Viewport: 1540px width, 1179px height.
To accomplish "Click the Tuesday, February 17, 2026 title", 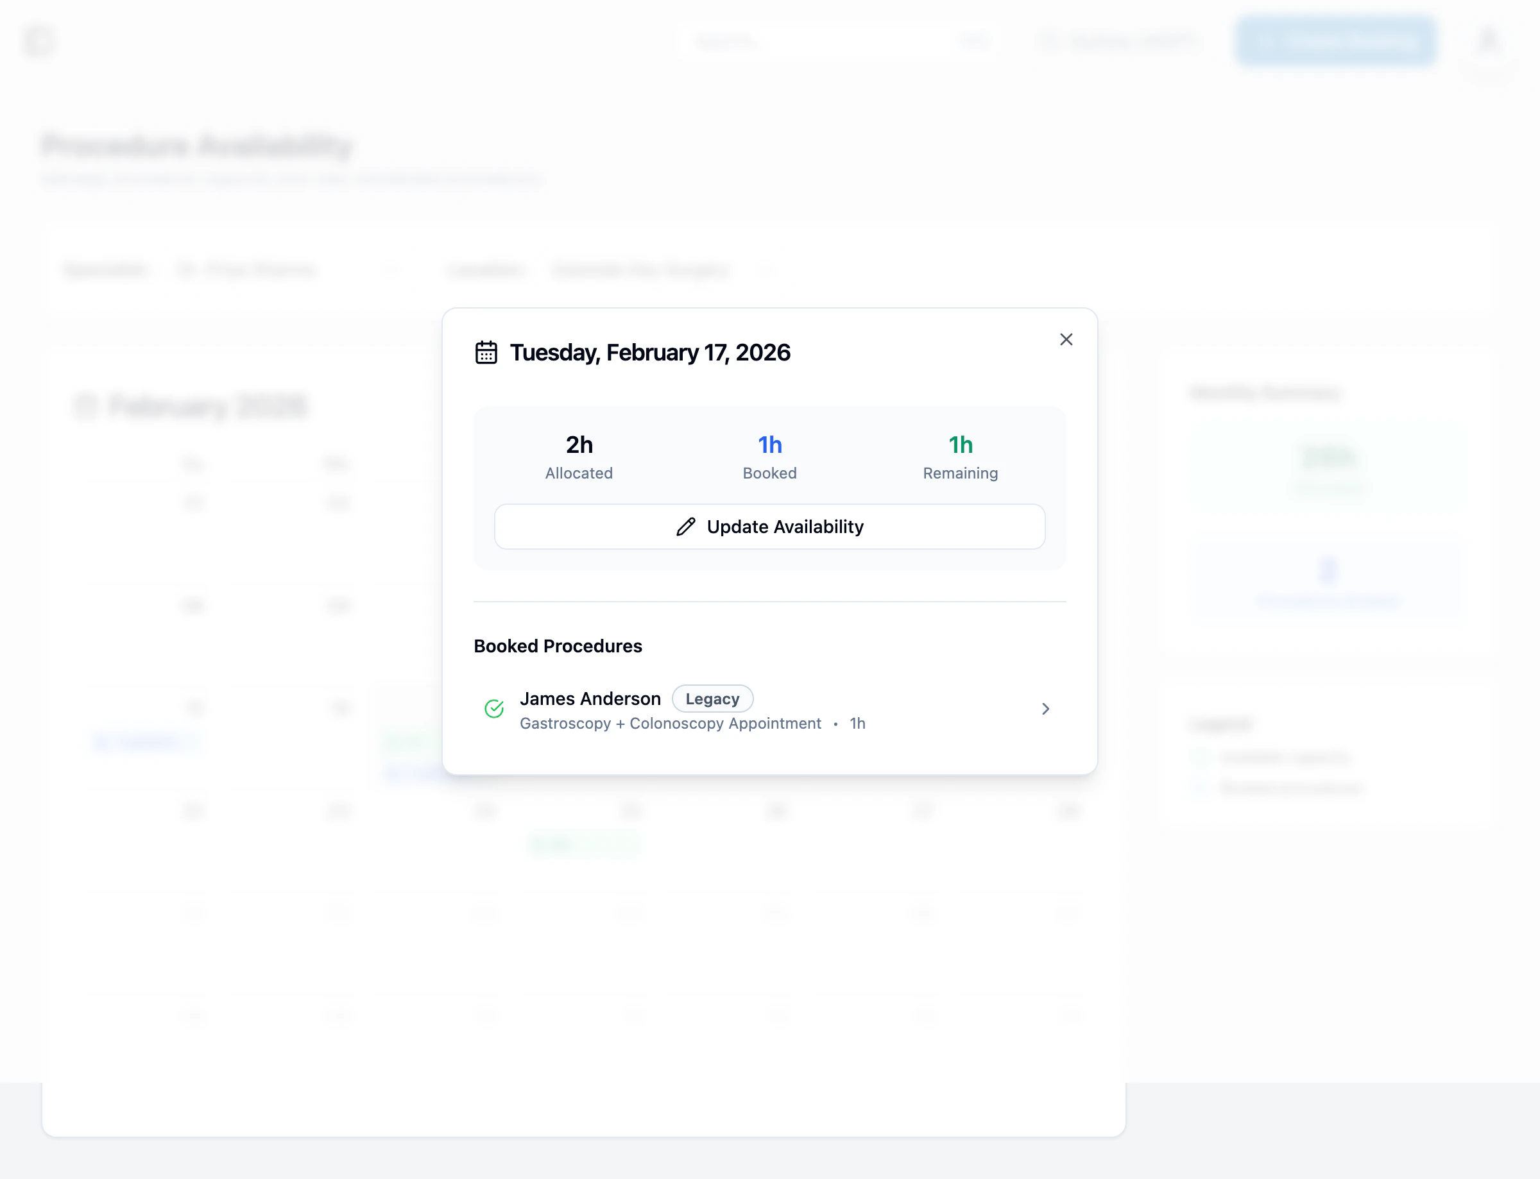I will click(649, 352).
